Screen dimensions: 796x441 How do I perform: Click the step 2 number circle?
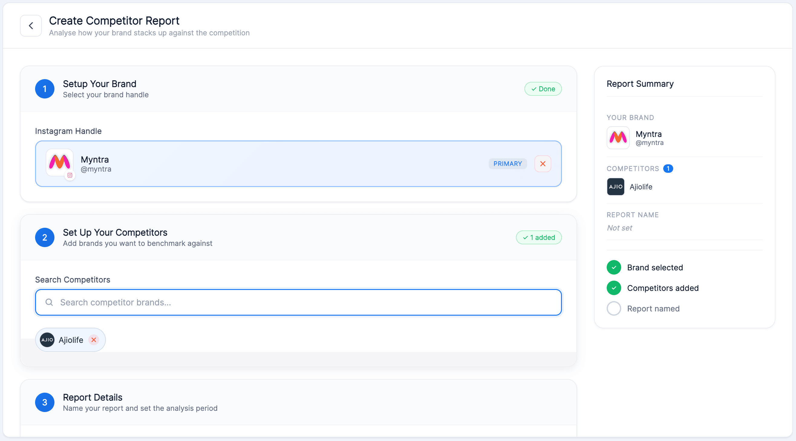pos(45,237)
